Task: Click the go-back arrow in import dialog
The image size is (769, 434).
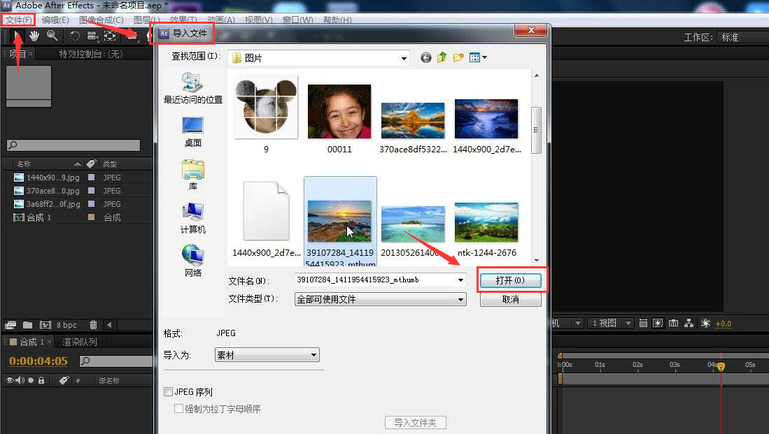Action: coord(425,58)
